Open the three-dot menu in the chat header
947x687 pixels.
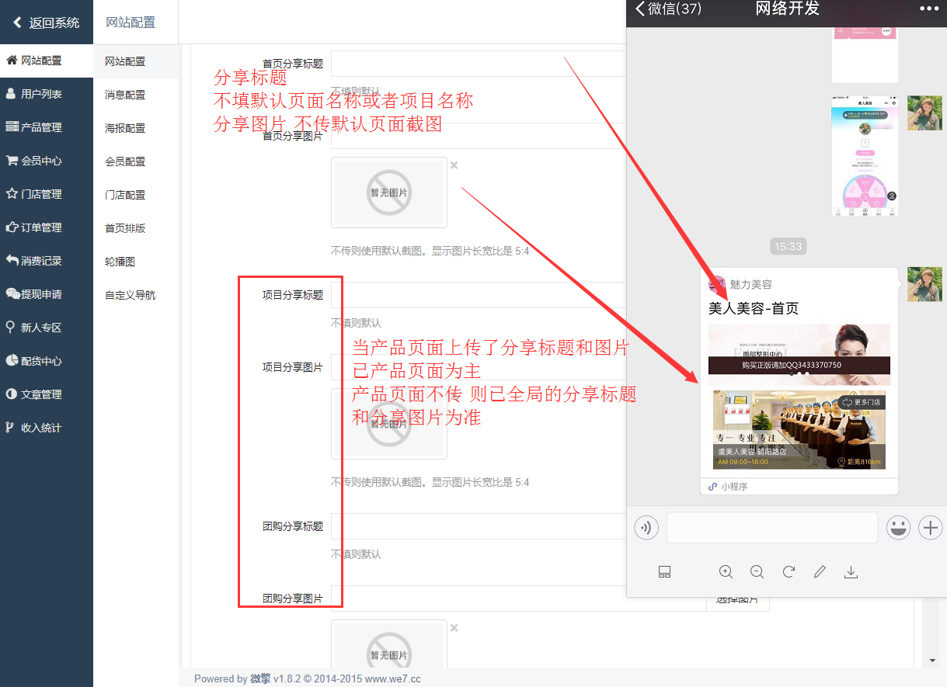pos(929,9)
